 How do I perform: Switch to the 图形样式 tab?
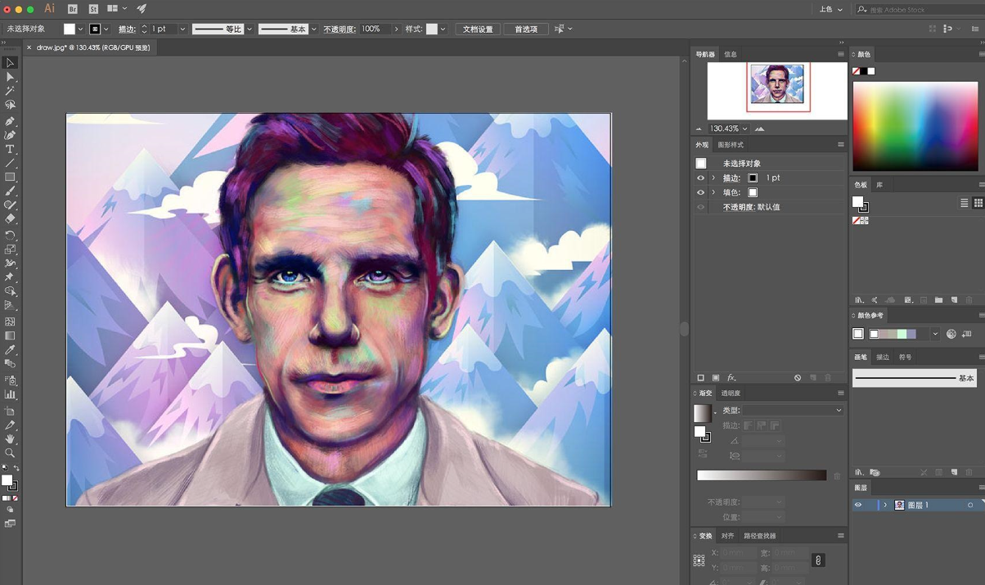pos(731,144)
